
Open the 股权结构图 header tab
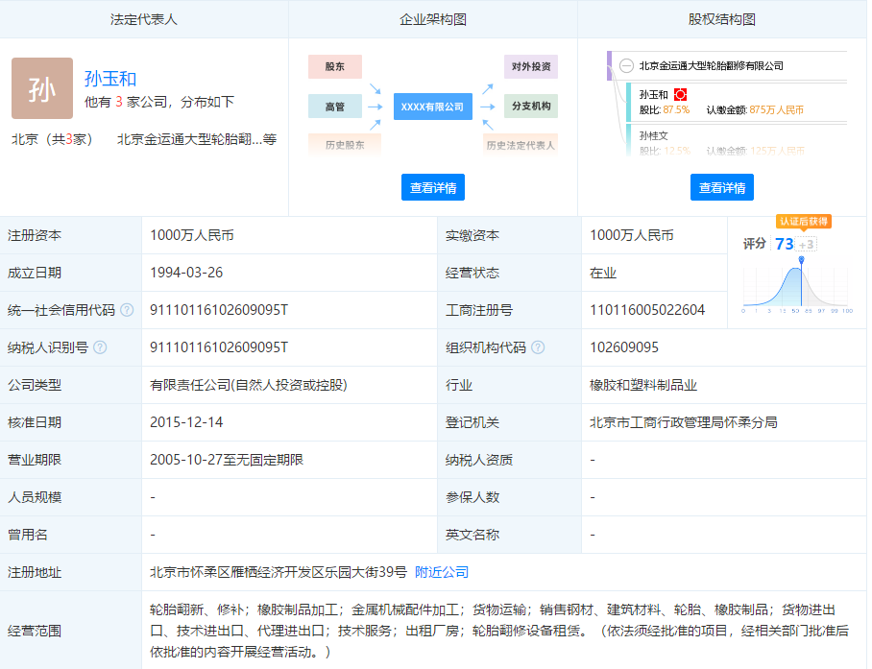[722, 19]
